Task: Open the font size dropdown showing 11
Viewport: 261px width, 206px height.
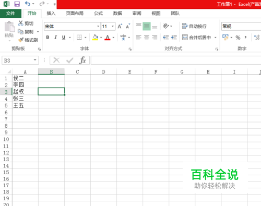Action: (x=113, y=27)
